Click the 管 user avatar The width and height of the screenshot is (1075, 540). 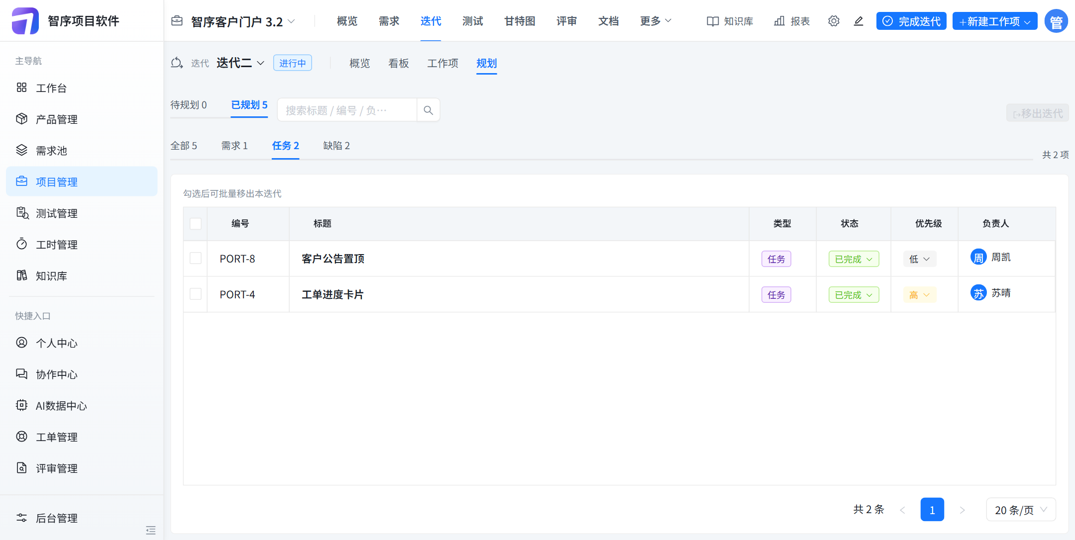[x=1056, y=21]
